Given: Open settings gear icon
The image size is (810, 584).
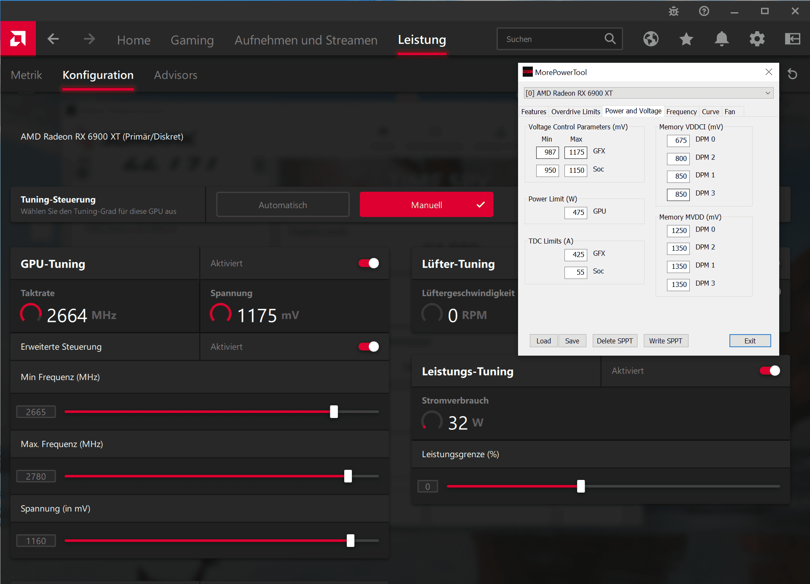Looking at the screenshot, I should [757, 39].
